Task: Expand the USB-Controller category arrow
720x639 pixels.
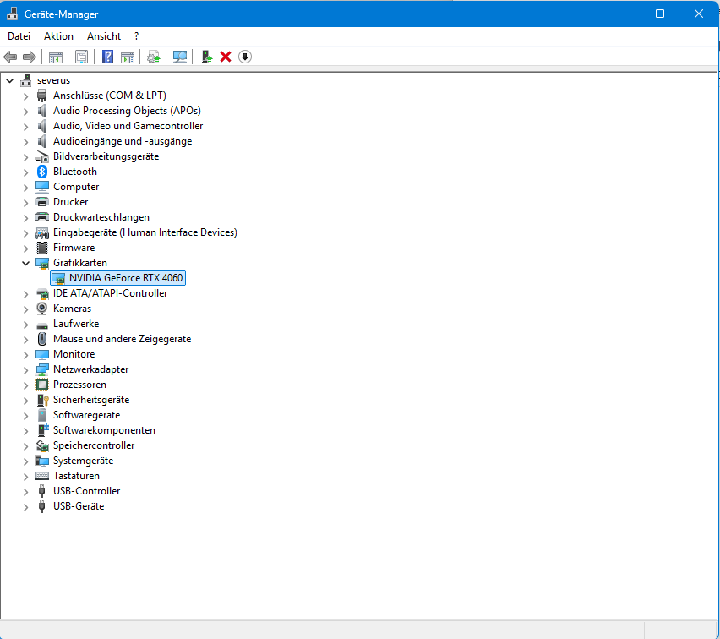Action: pyautogui.click(x=25, y=492)
